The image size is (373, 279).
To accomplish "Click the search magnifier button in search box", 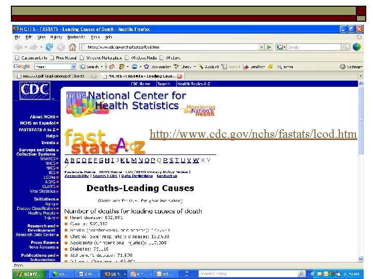I will pos(345,47).
